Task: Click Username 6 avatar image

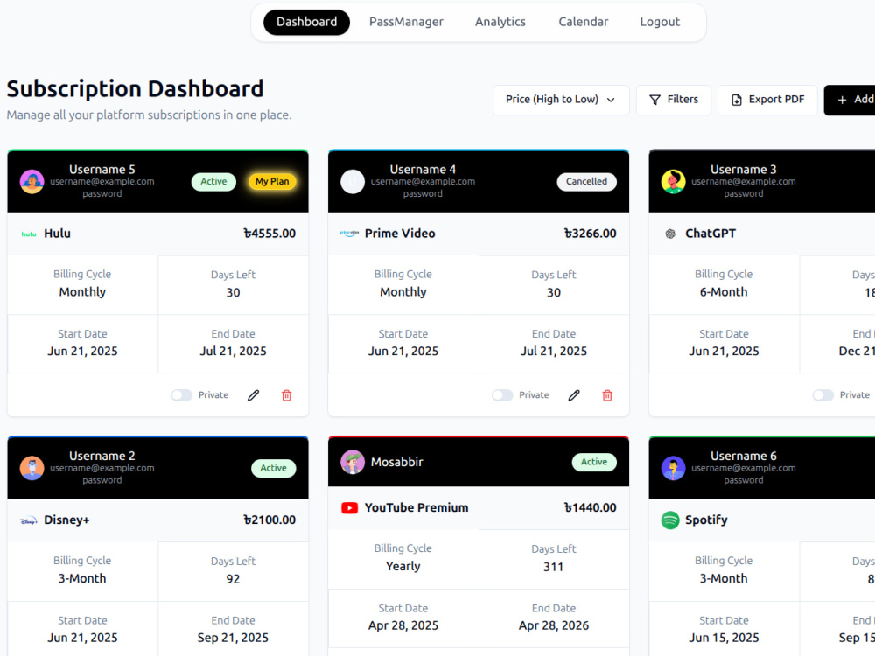Action: point(674,469)
